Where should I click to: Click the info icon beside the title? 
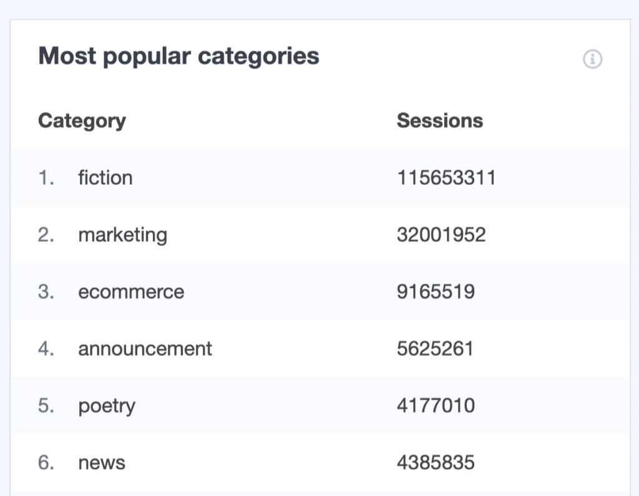[x=592, y=59]
